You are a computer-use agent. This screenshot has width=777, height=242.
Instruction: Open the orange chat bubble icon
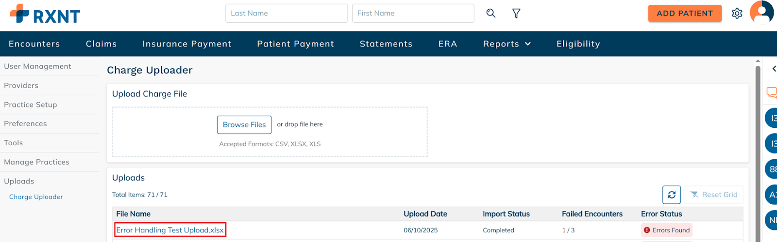click(771, 92)
